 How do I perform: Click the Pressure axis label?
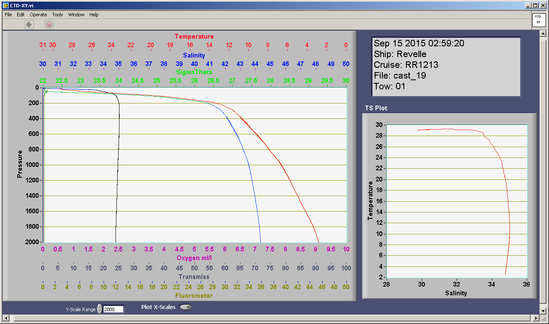point(19,164)
